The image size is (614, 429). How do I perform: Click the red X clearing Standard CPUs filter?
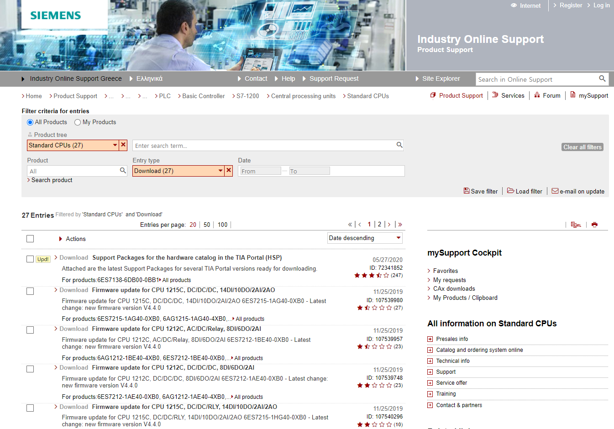[x=123, y=145]
